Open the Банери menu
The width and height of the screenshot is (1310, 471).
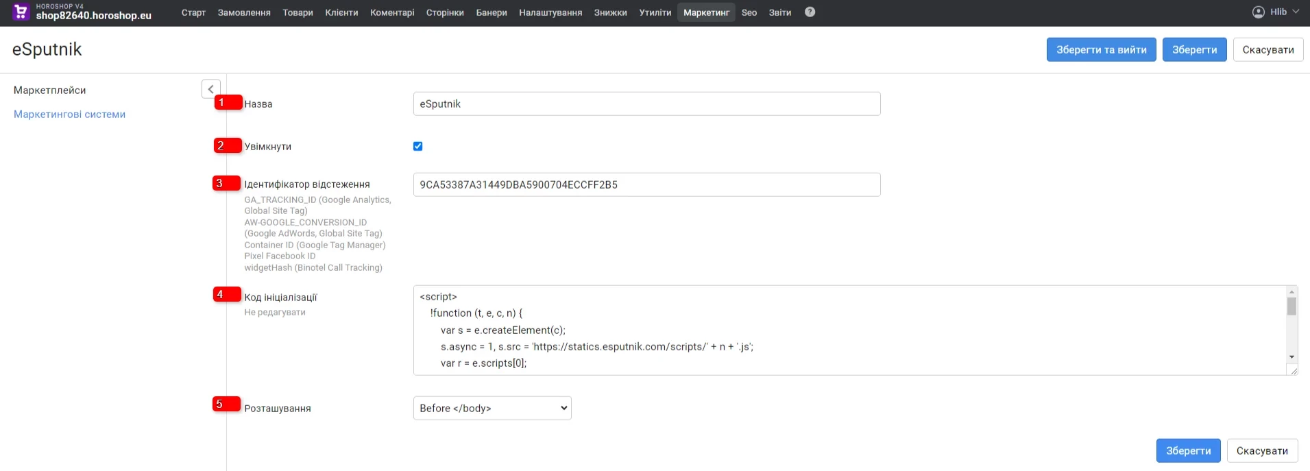pyautogui.click(x=492, y=13)
